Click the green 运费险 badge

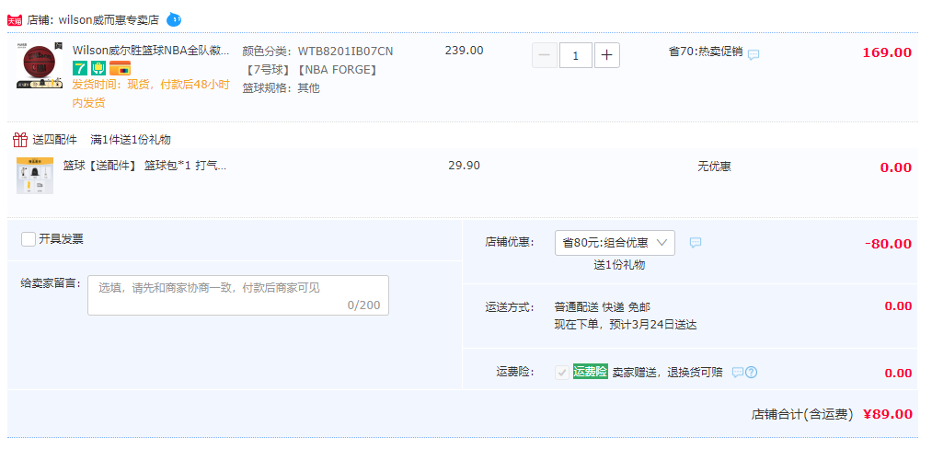pos(591,372)
